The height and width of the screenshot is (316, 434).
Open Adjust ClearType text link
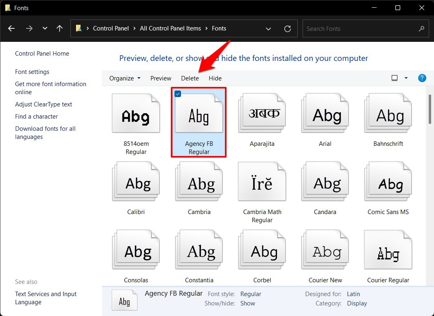44,104
